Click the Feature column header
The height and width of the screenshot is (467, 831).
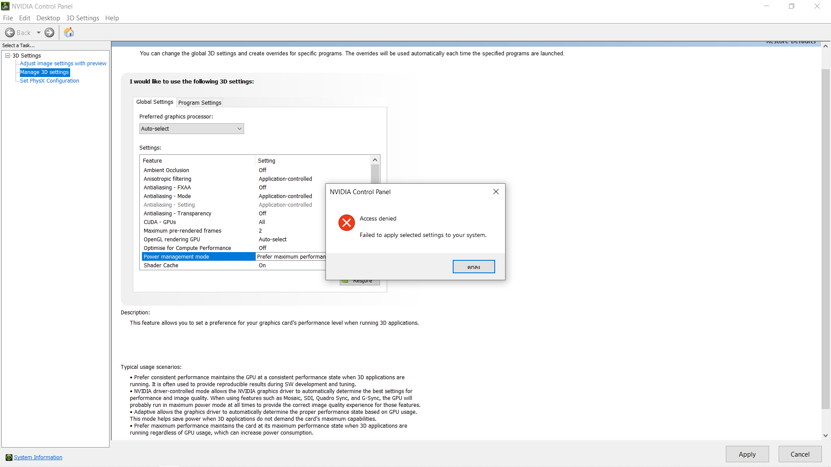click(x=198, y=161)
